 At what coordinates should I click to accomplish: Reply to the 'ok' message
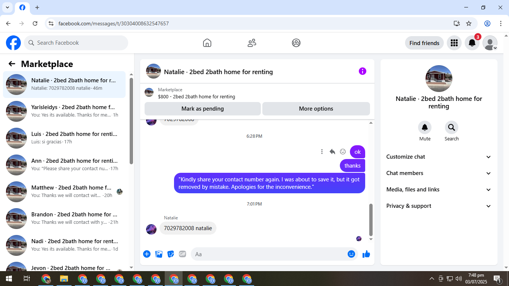[332, 152]
